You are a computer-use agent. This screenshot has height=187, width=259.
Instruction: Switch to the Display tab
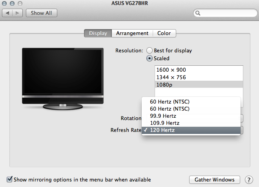[98, 33]
